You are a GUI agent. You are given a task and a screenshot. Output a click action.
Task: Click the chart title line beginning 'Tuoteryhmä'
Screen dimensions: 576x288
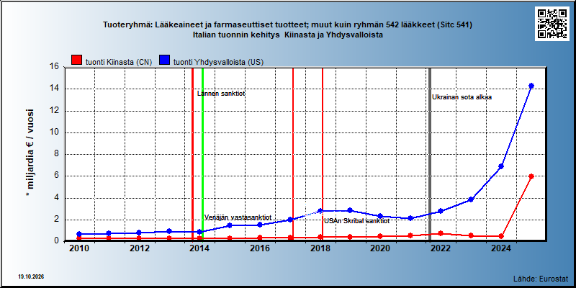pos(287,25)
